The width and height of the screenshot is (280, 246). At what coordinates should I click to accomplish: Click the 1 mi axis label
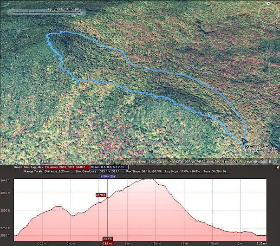128,244
